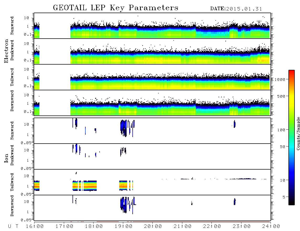300x231 pixels.
Task: Select the "Tailward" label of the Ion group
Action: [x=12, y=182]
